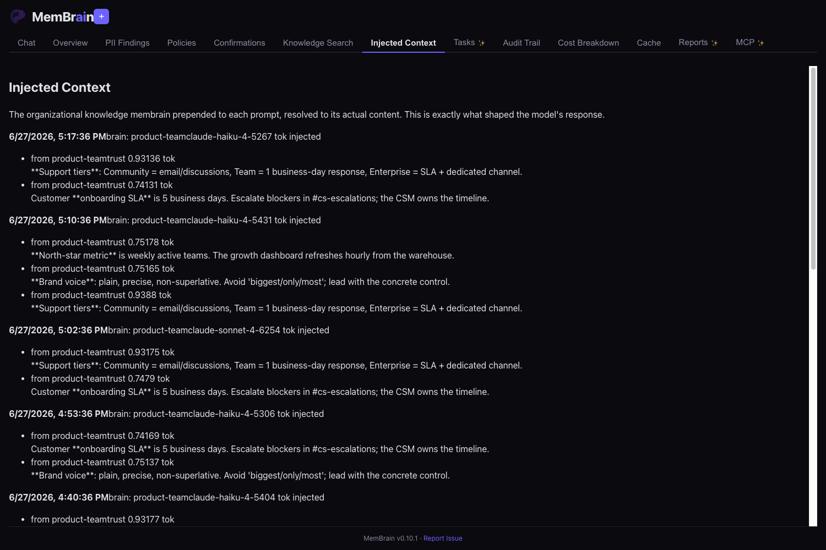Click the source line 'from product-teamtrust 0.74131 tok'
The image size is (826, 550).
(102, 185)
